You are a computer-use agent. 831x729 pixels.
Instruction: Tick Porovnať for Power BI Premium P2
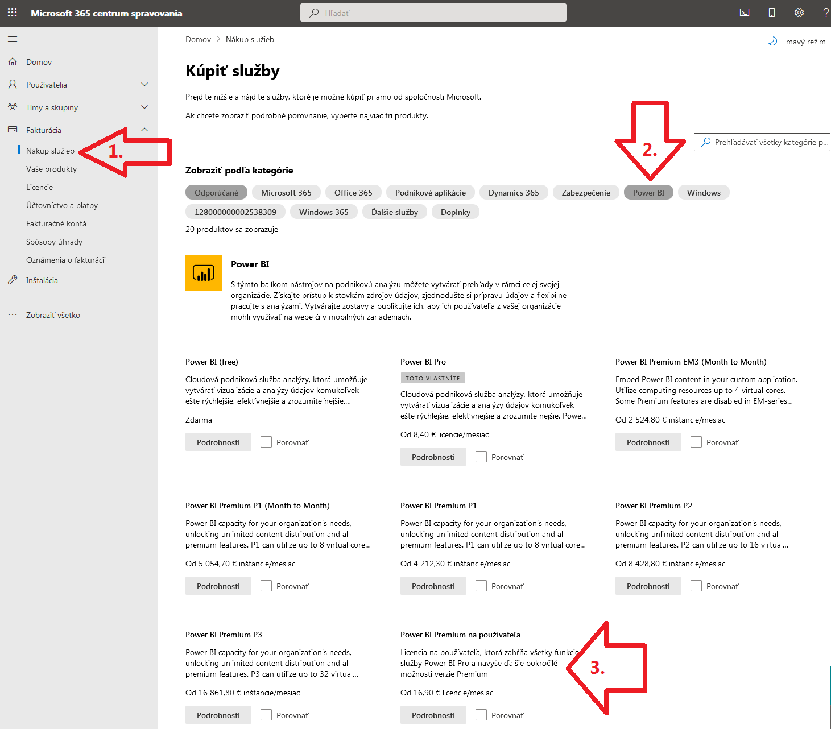(696, 586)
